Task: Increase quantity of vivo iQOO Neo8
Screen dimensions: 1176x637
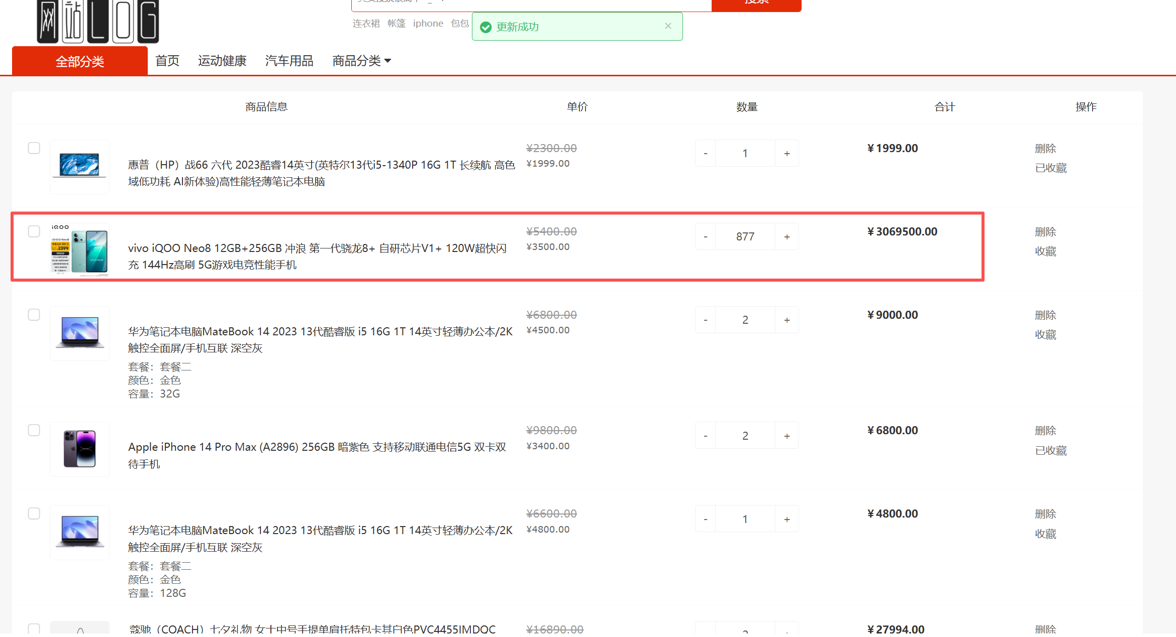Action: pyautogui.click(x=787, y=236)
